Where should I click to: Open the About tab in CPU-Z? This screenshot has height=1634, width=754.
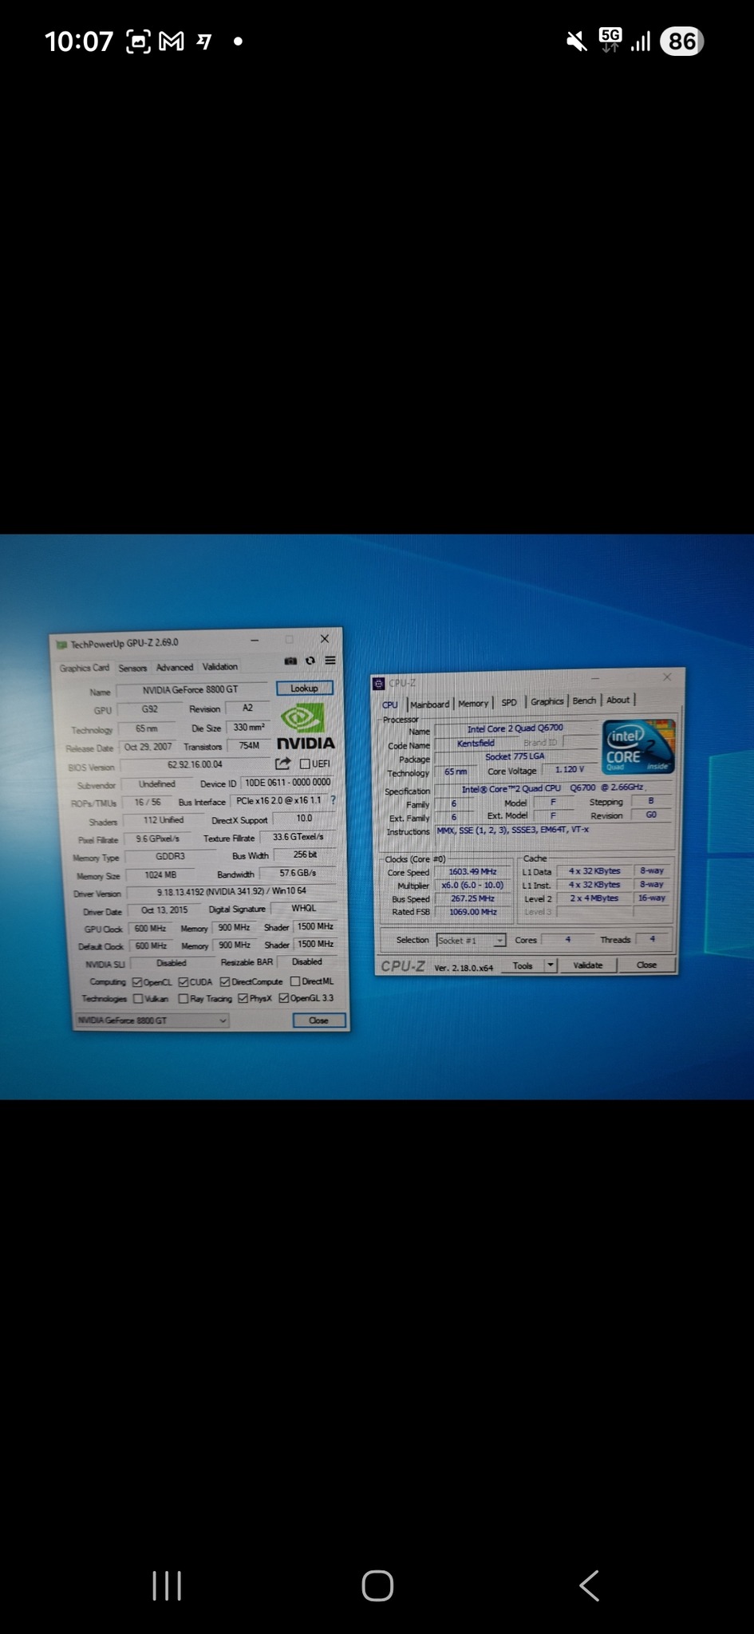618,700
